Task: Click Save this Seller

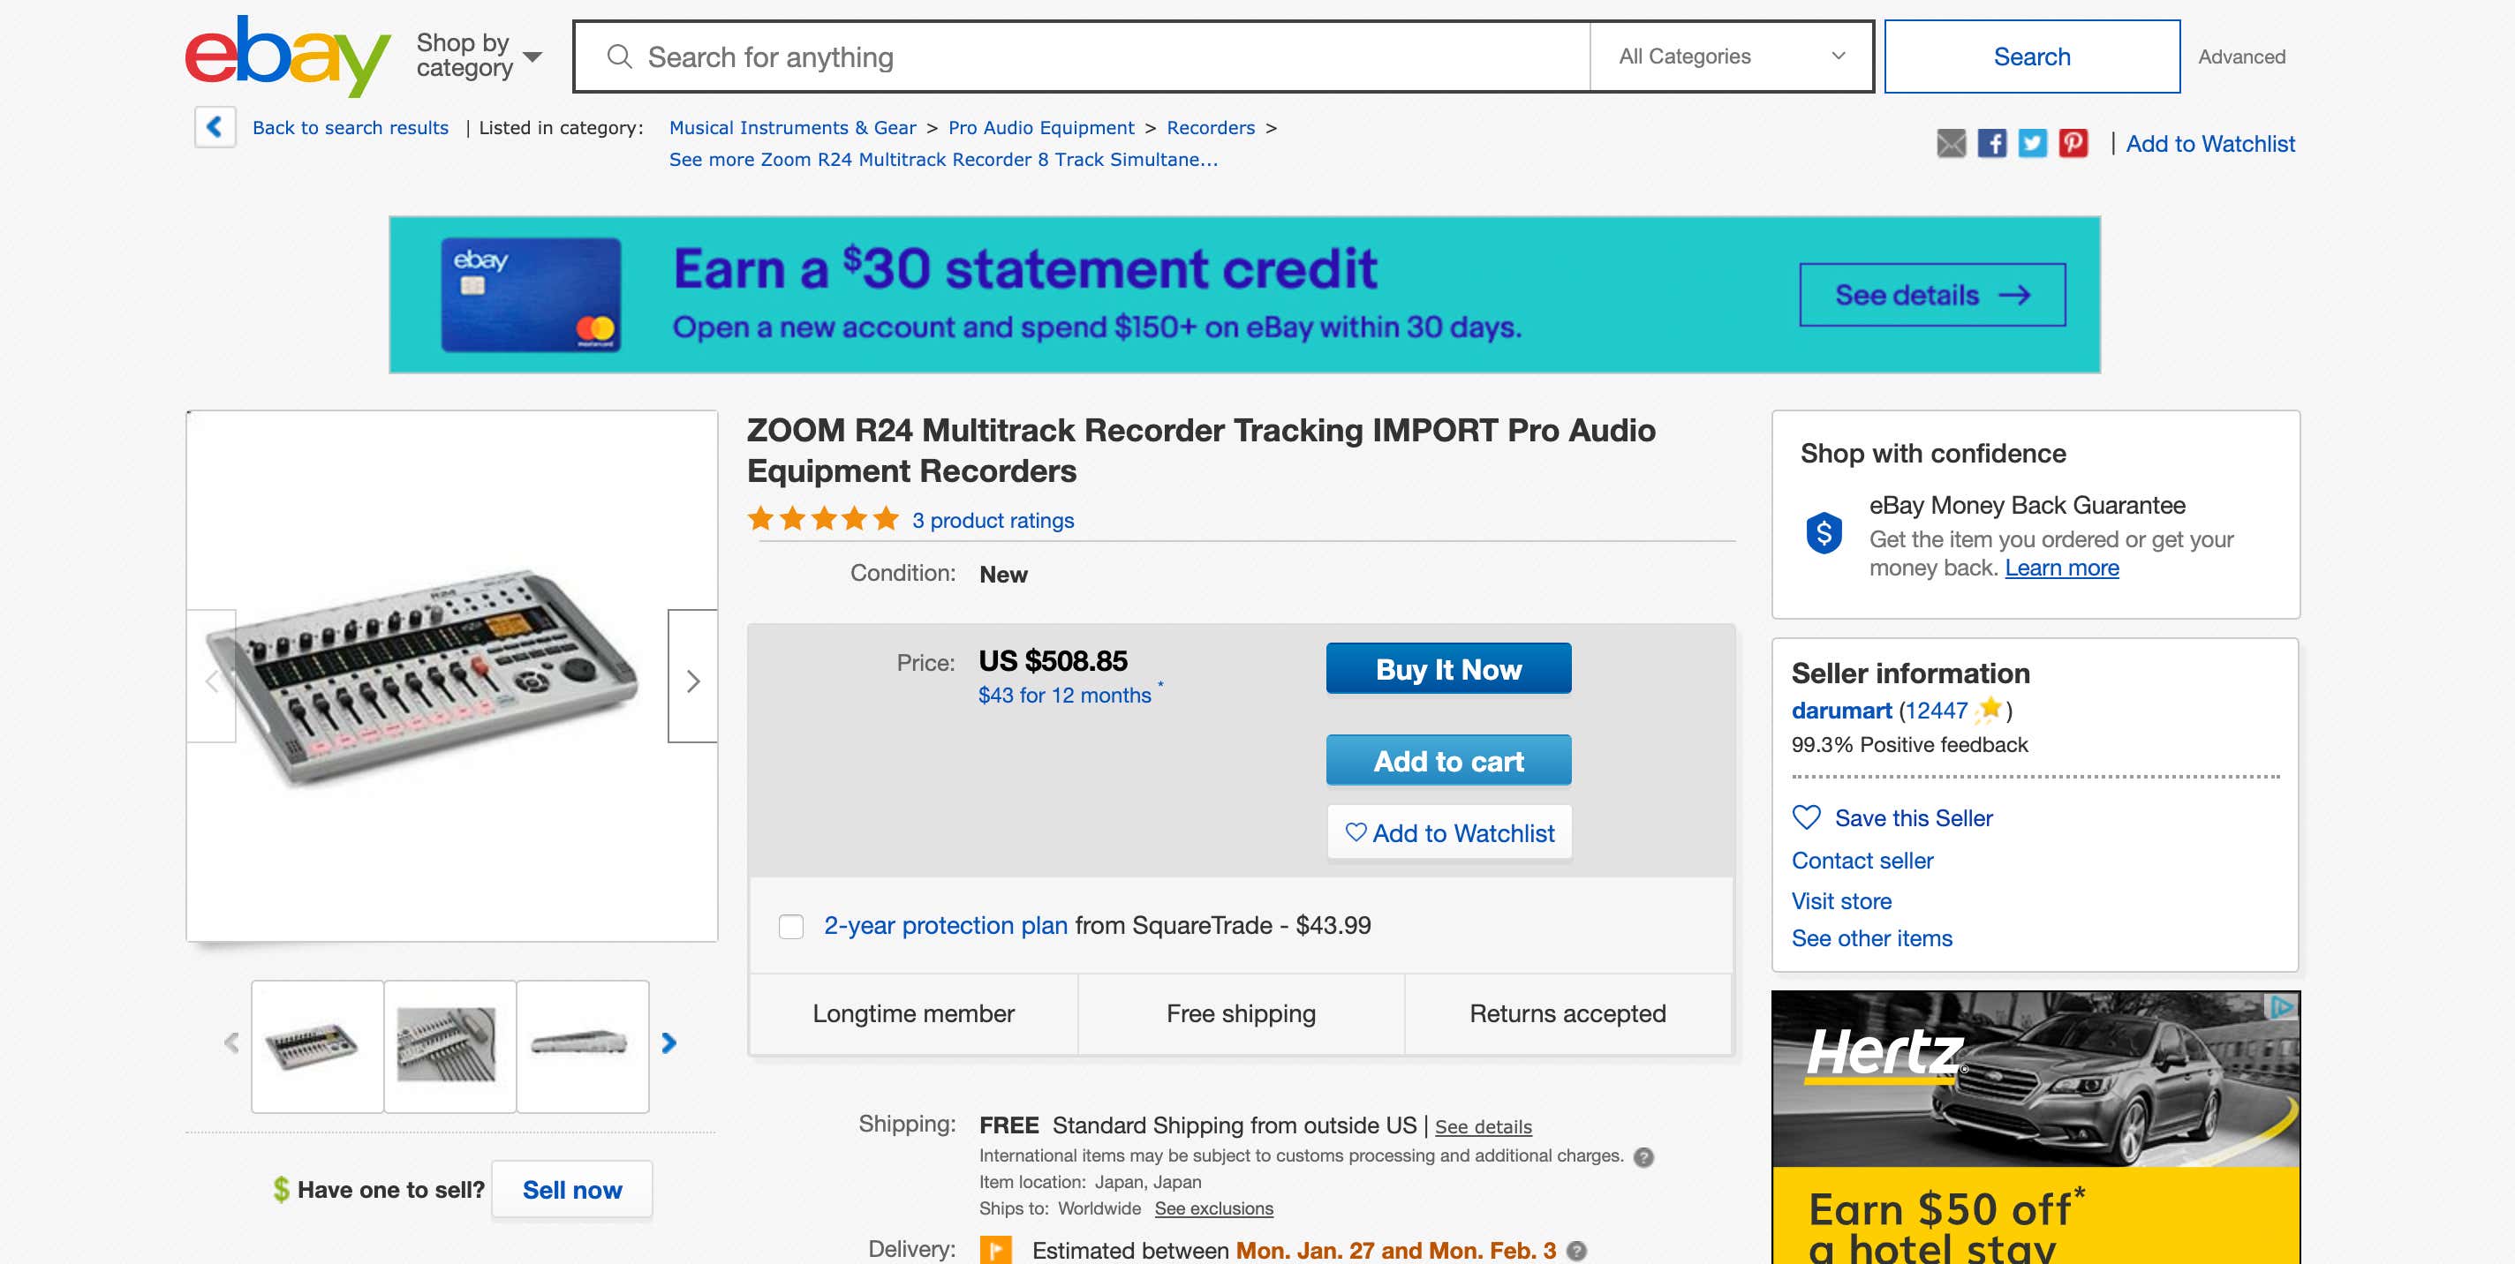Action: click(x=1914, y=818)
